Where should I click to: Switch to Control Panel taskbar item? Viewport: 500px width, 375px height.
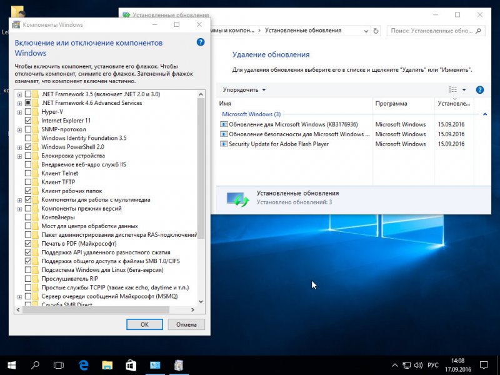(x=155, y=365)
